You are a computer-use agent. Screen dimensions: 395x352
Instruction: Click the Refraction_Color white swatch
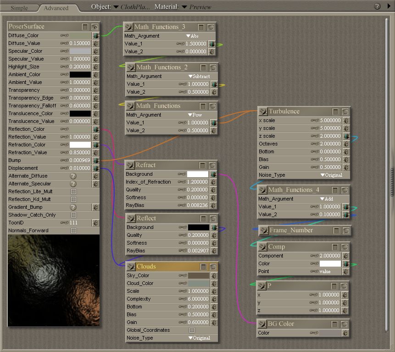pyautogui.click(x=80, y=145)
